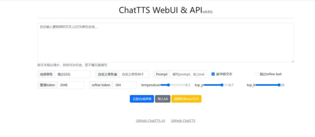The width and height of the screenshot is (315, 137).
Task: Click the 导入txt button
Action: 163,99
